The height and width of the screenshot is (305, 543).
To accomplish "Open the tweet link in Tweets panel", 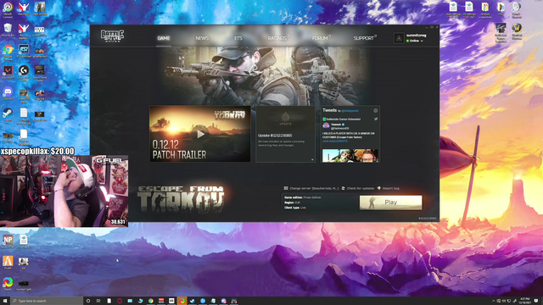I will point(335,141).
